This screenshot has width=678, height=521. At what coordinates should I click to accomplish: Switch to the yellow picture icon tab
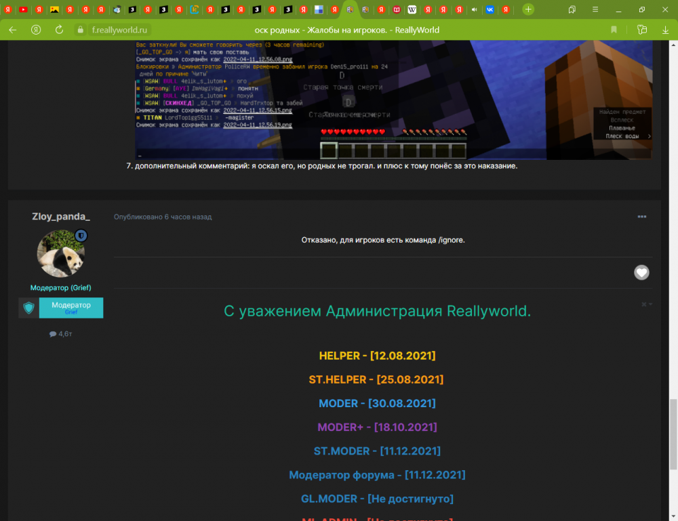tap(54, 9)
